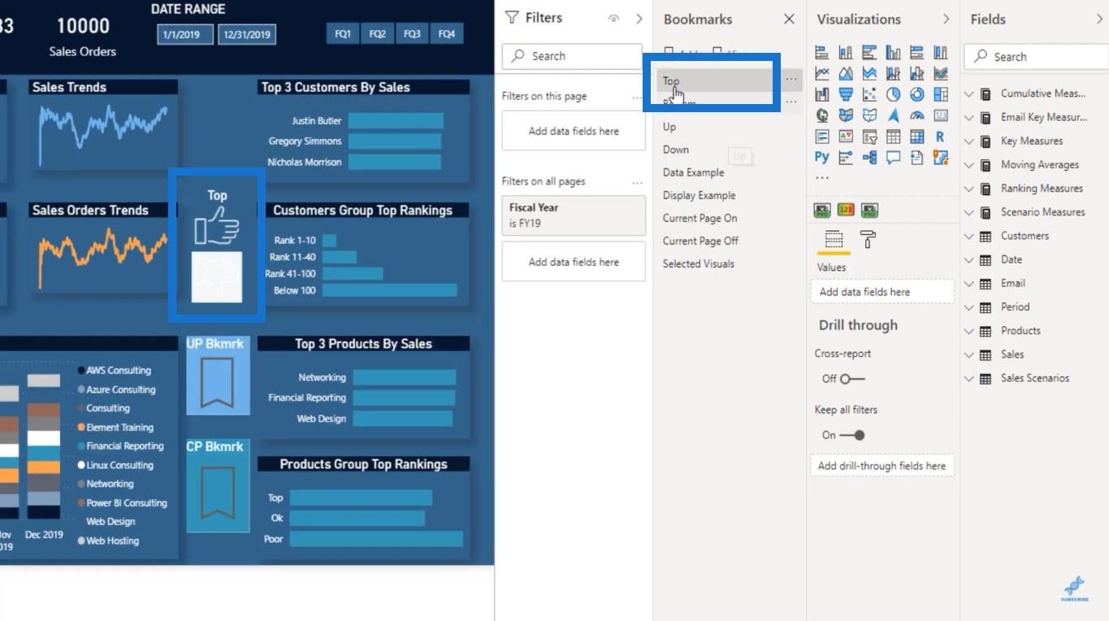Insert a table visual

(893, 137)
